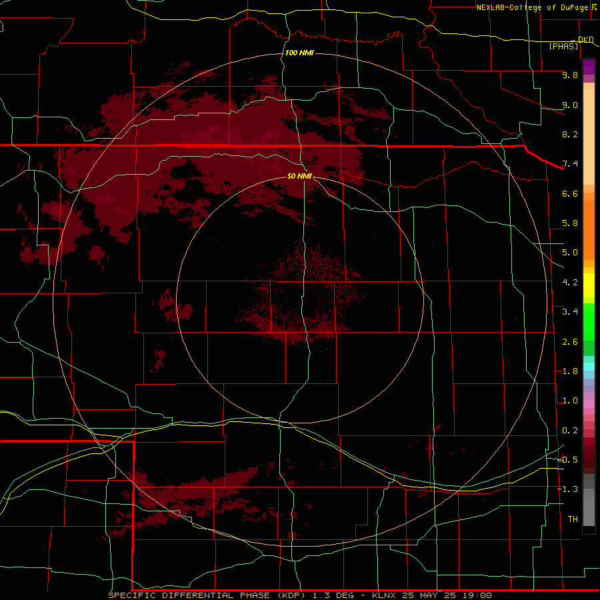
Task: Click the [PHAS] units label
Action: point(563,46)
